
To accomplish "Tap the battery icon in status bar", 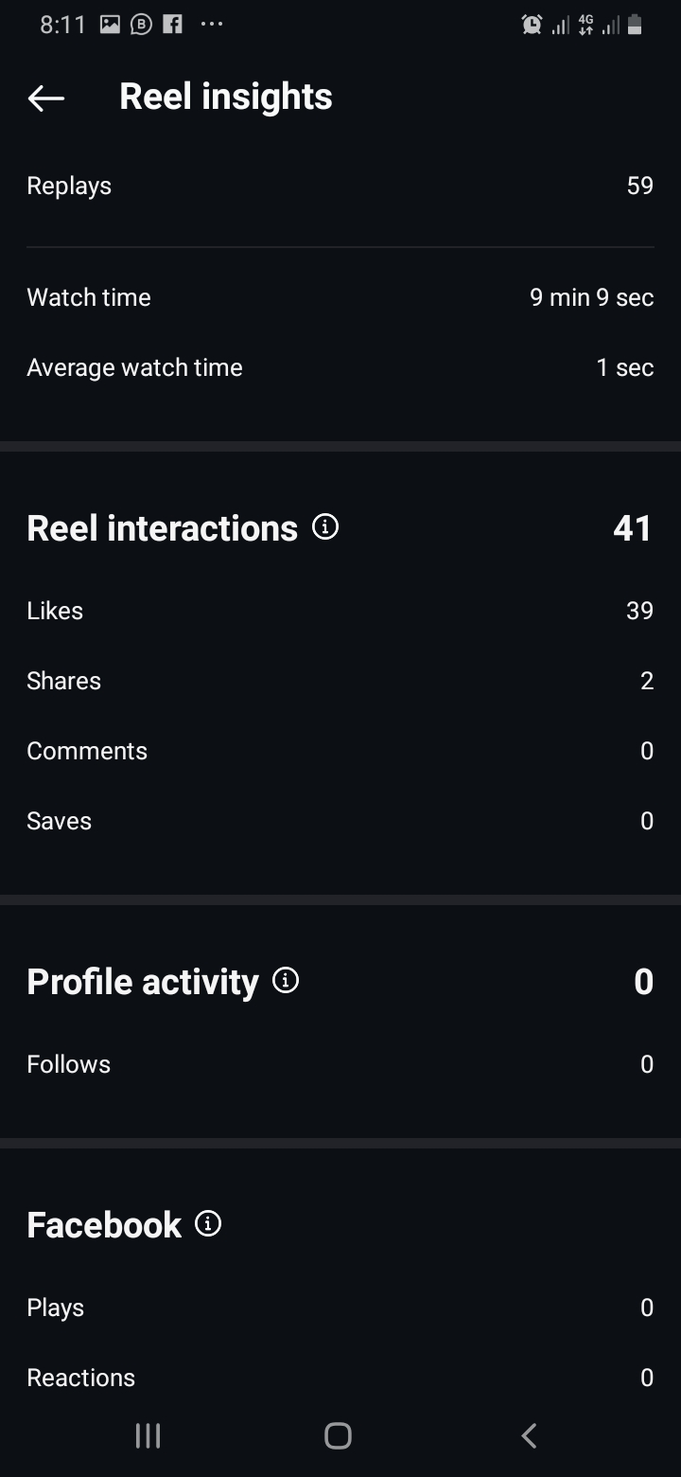I will point(635,26).
